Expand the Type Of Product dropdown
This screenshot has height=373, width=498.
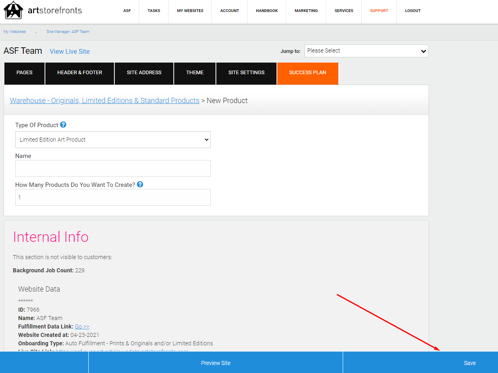coord(113,140)
